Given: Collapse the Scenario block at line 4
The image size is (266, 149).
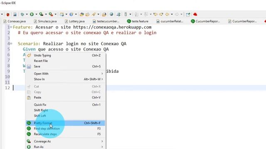Looking at the screenshot, I should coord(11,43).
